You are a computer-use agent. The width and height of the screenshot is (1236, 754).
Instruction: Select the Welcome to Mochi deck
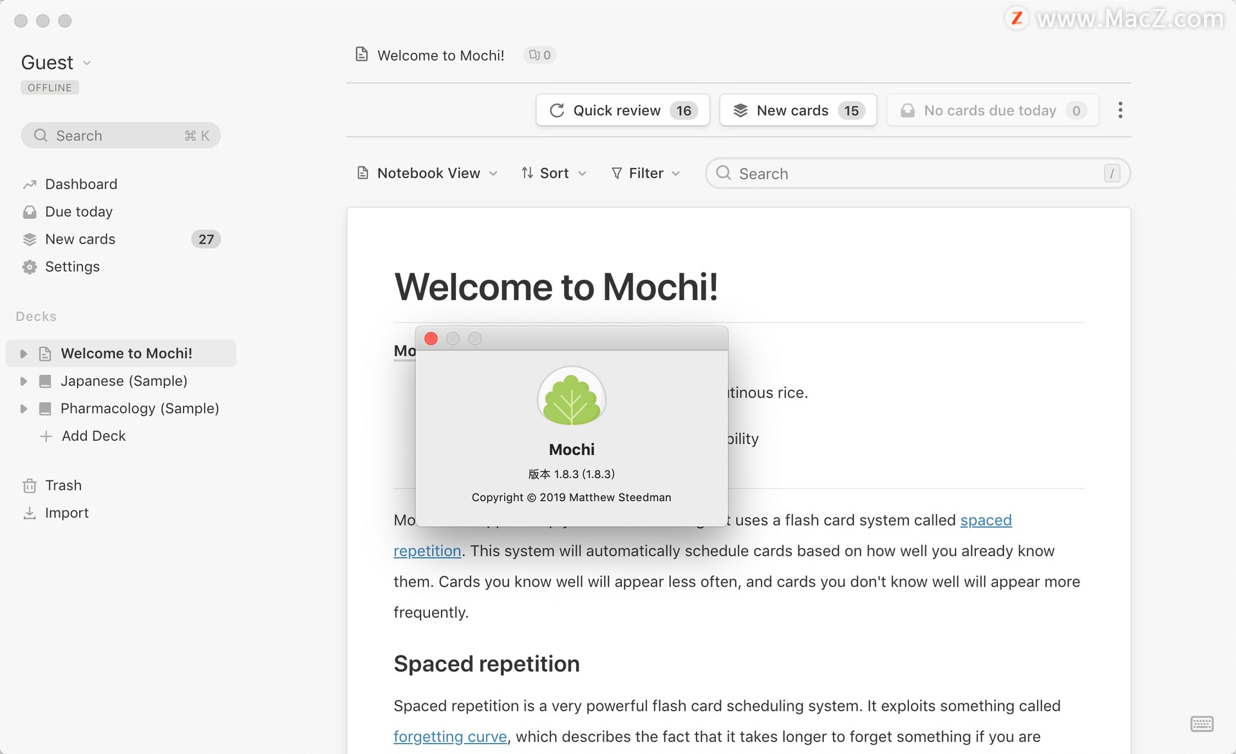pos(126,353)
